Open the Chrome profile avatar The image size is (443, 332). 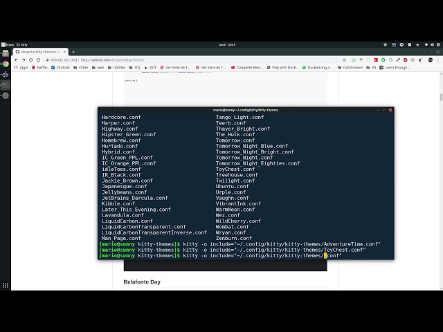pos(431,60)
